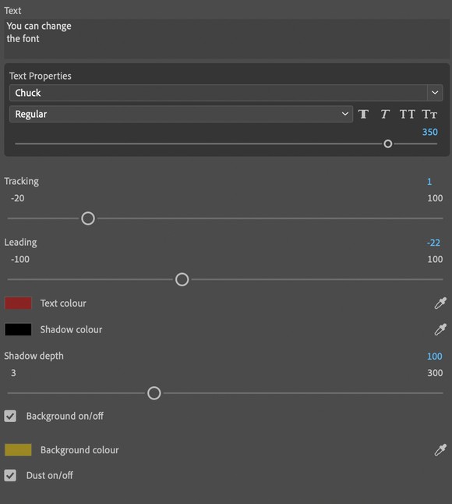The image size is (452, 504).
Task: Uncheck Background on/off checkbox
Action: 10,416
